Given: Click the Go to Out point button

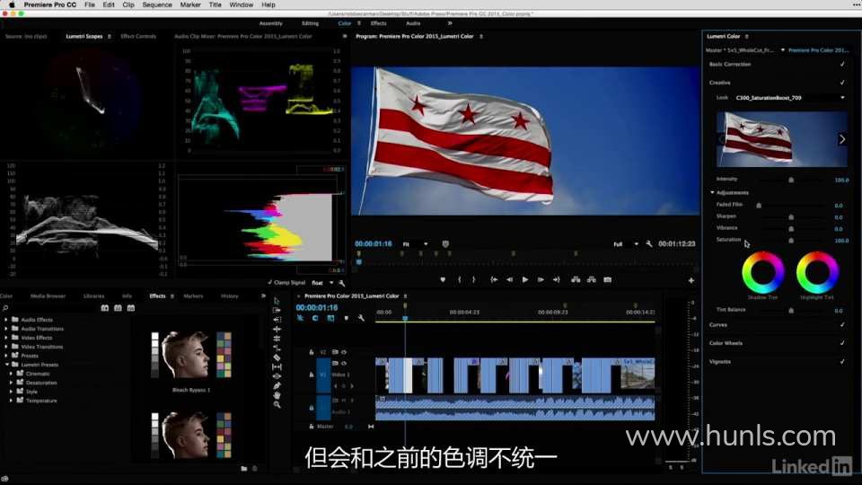Looking at the screenshot, I should [557, 280].
